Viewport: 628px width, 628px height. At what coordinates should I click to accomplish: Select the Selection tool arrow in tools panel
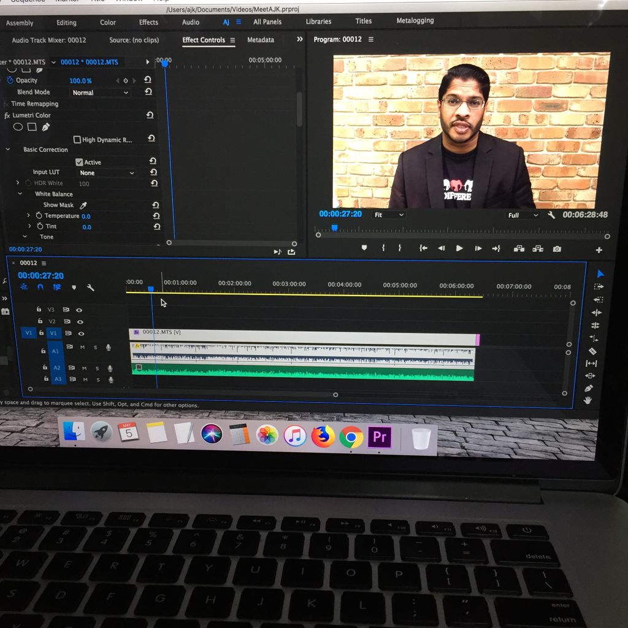600,274
